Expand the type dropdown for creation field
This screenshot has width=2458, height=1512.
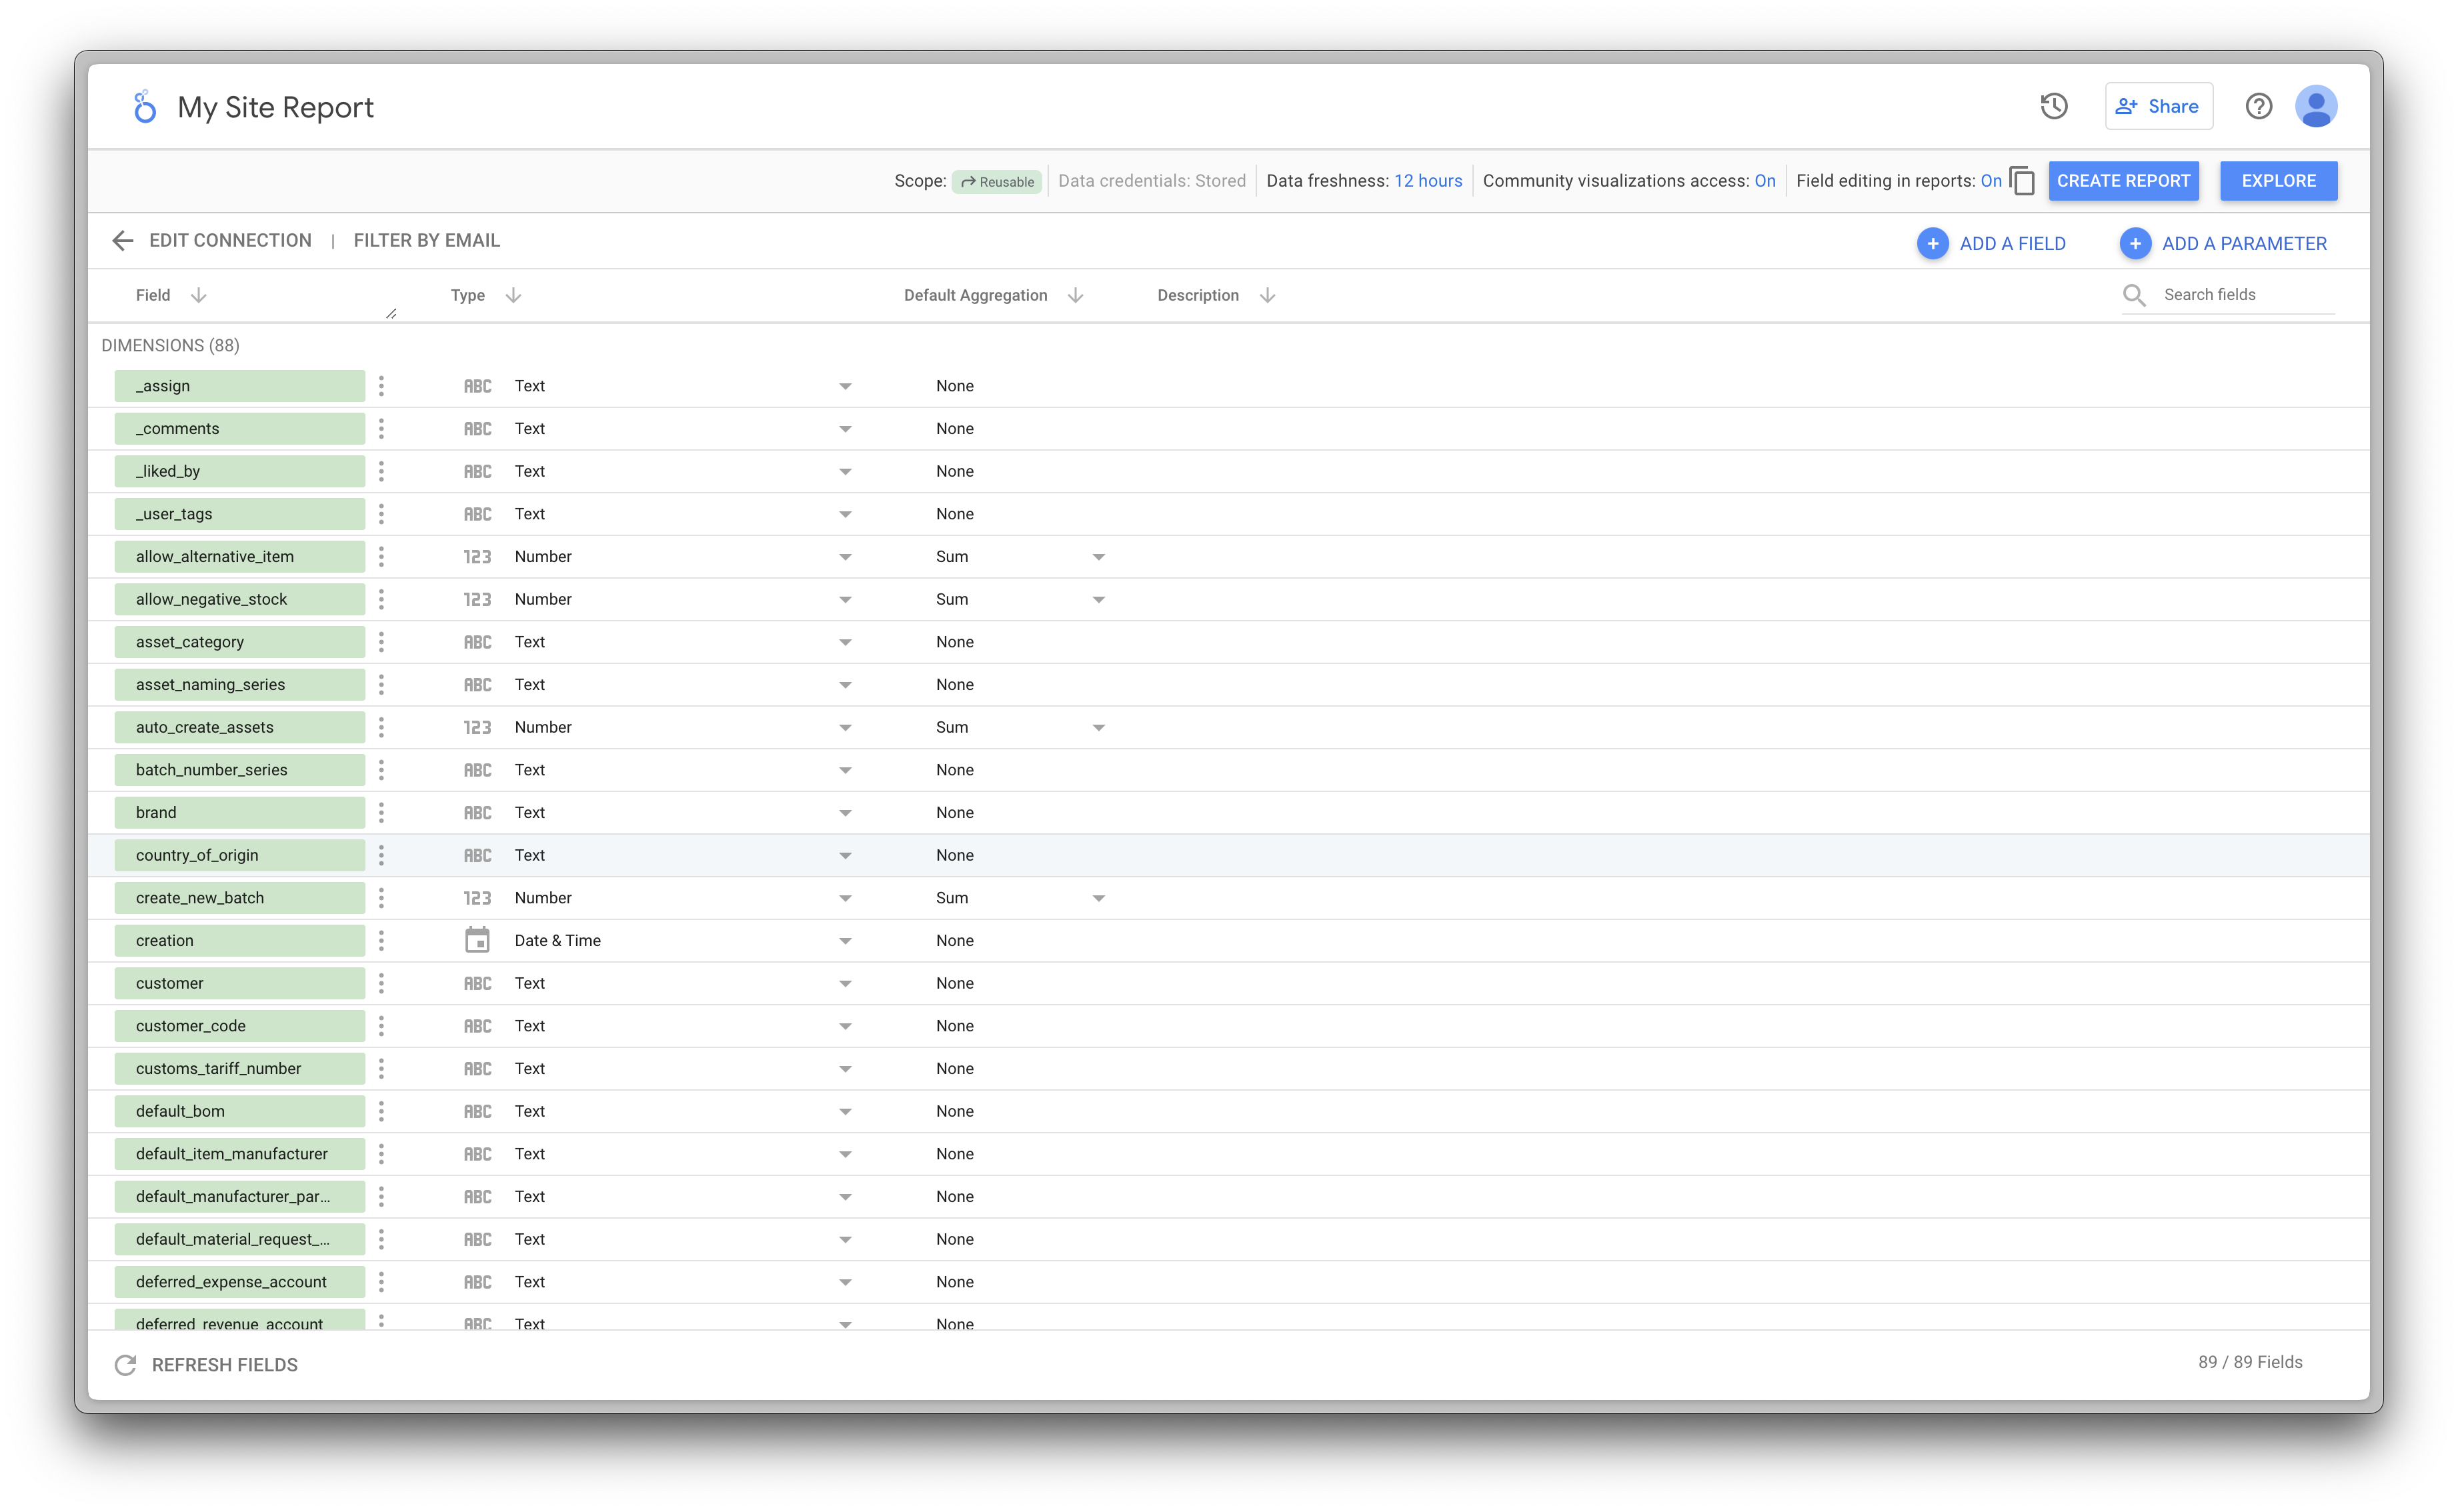[x=844, y=939]
